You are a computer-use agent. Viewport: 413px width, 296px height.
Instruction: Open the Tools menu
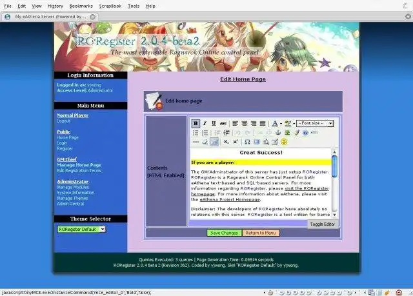pyautogui.click(x=134, y=6)
